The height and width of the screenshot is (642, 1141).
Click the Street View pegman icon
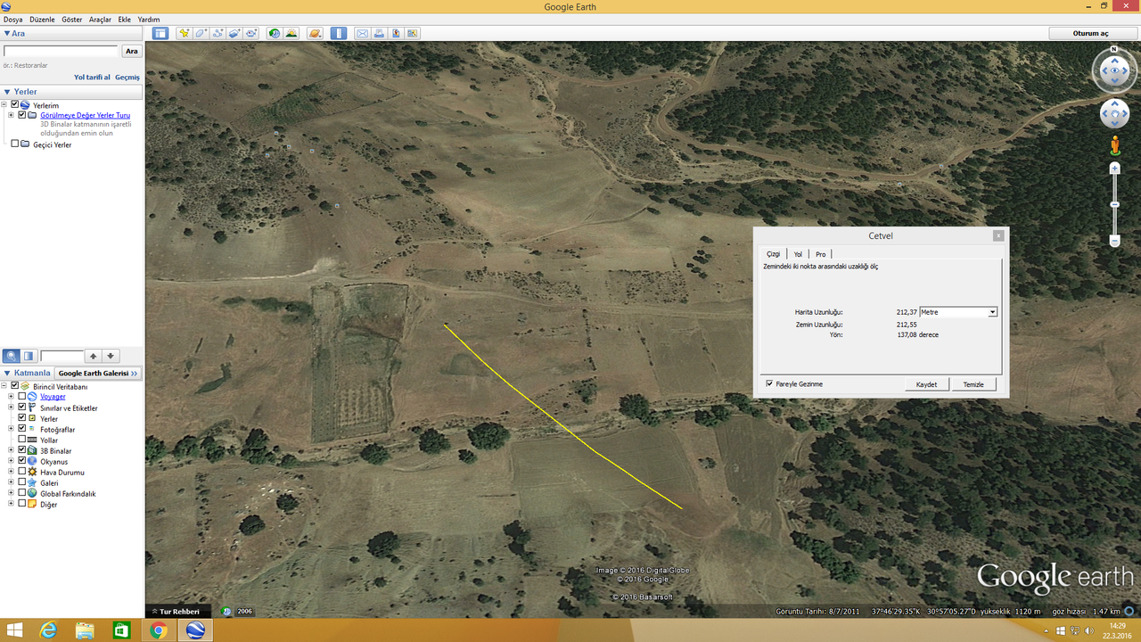1114,145
